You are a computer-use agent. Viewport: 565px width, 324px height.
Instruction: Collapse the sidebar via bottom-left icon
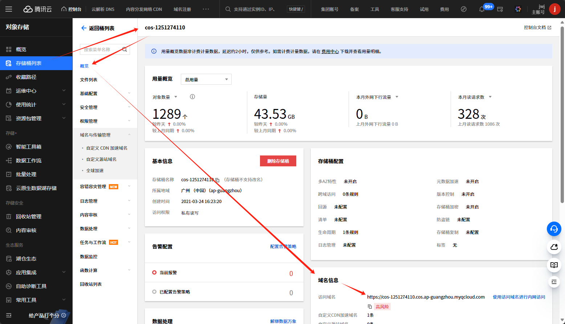pyautogui.click(x=9, y=315)
